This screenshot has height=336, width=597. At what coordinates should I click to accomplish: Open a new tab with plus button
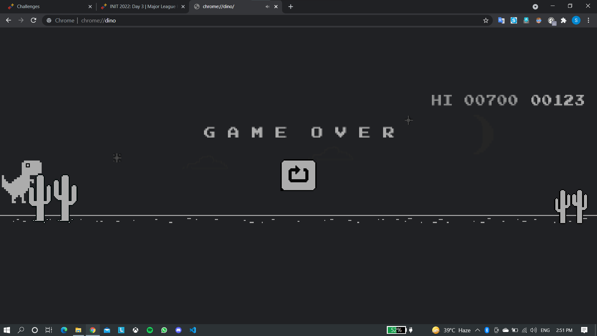pyautogui.click(x=290, y=7)
